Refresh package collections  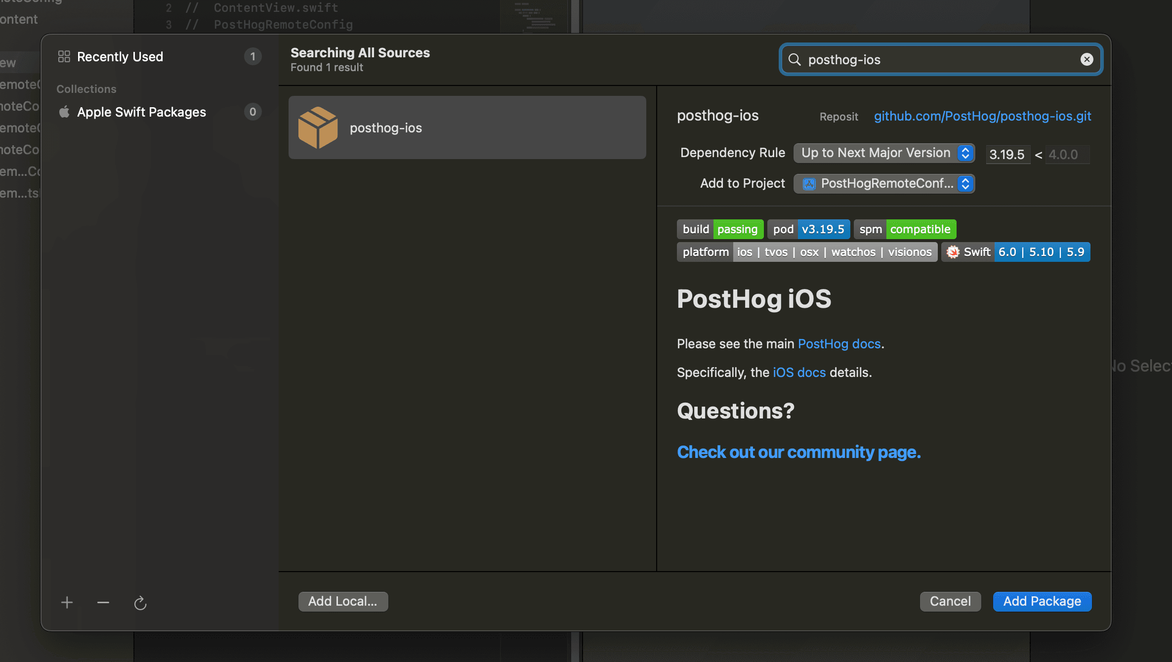(140, 603)
